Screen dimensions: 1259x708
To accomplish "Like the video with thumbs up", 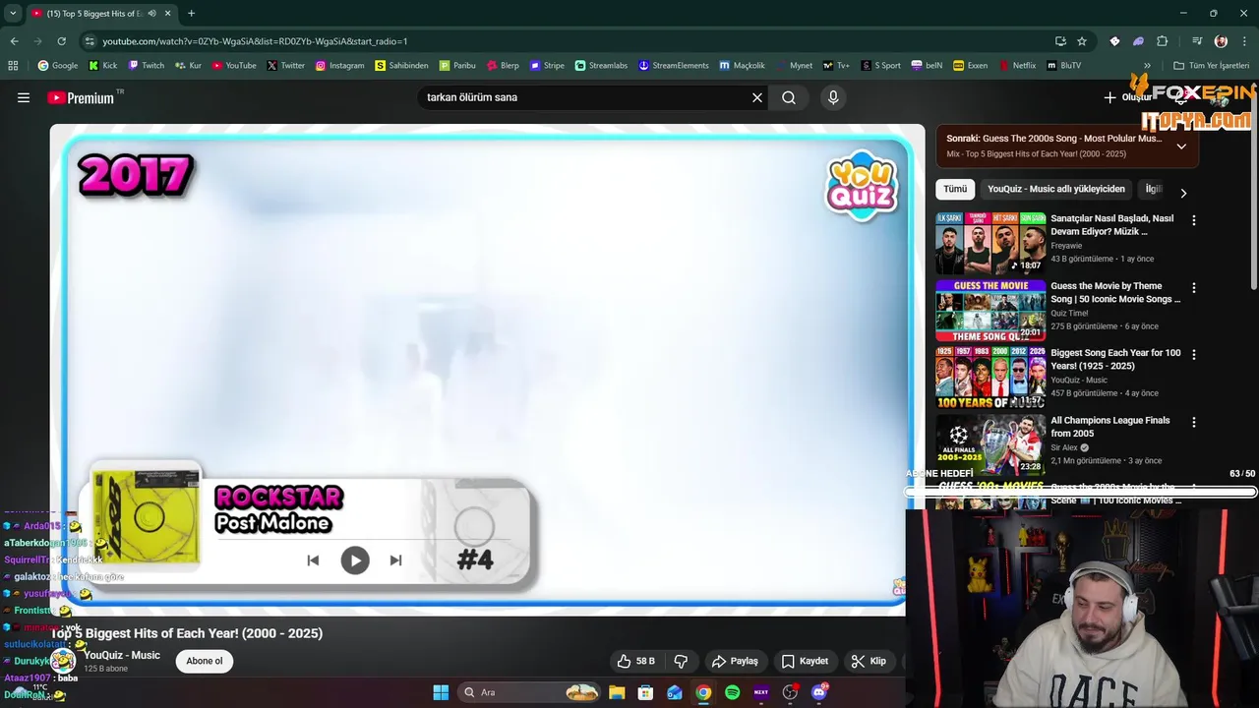I will [x=635, y=661].
